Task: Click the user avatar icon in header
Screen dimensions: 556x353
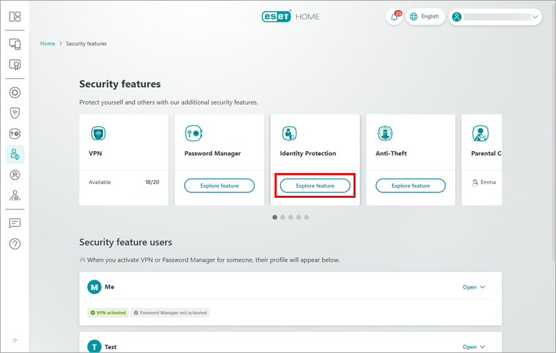Action: click(456, 16)
